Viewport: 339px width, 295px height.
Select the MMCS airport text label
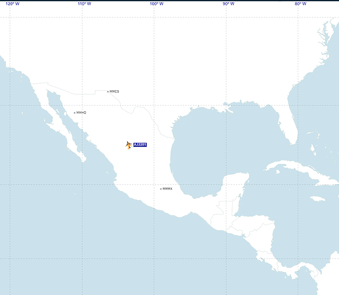point(114,91)
